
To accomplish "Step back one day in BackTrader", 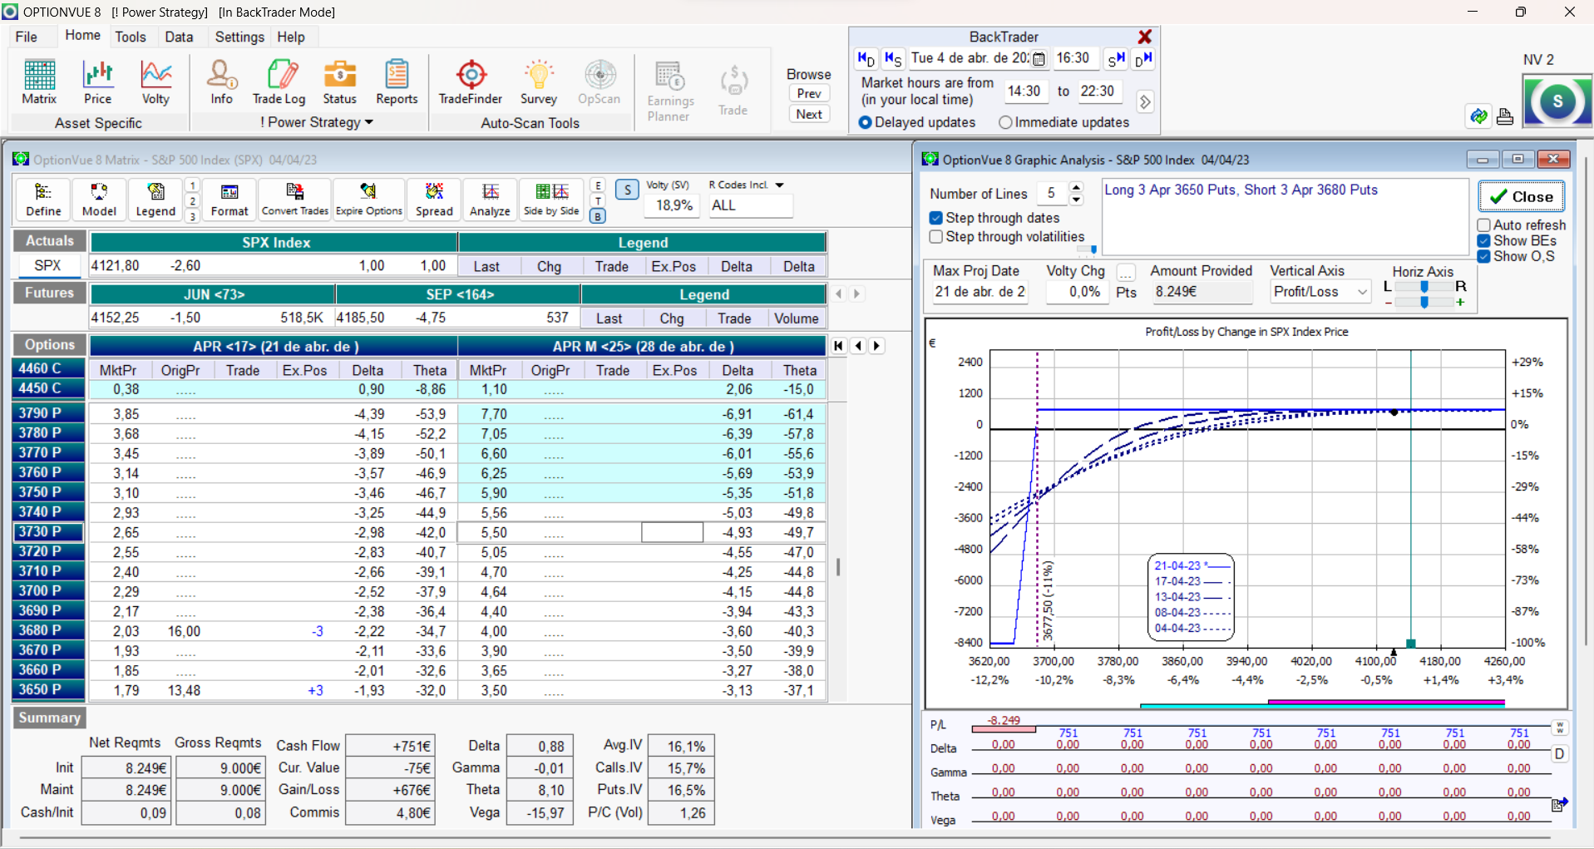I will [866, 59].
